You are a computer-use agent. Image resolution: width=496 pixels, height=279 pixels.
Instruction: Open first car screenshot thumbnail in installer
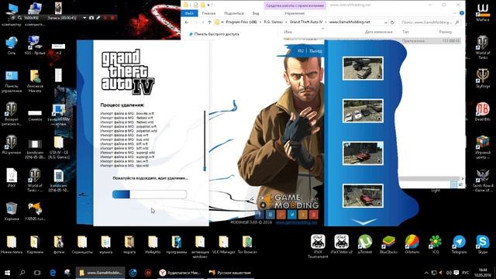click(363, 68)
